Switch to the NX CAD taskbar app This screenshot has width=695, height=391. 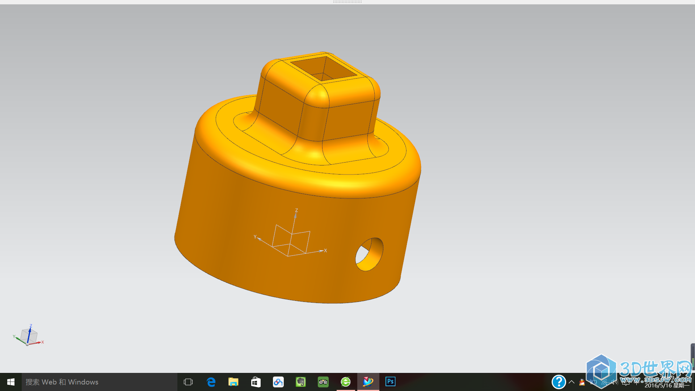[x=368, y=382]
